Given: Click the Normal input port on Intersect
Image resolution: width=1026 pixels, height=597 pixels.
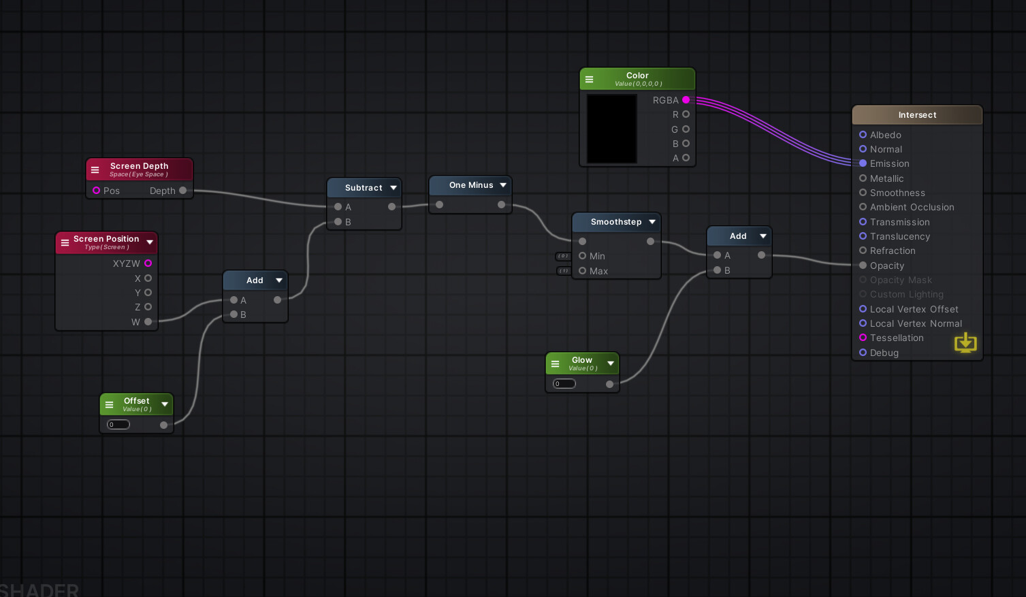Looking at the screenshot, I should [x=863, y=149].
